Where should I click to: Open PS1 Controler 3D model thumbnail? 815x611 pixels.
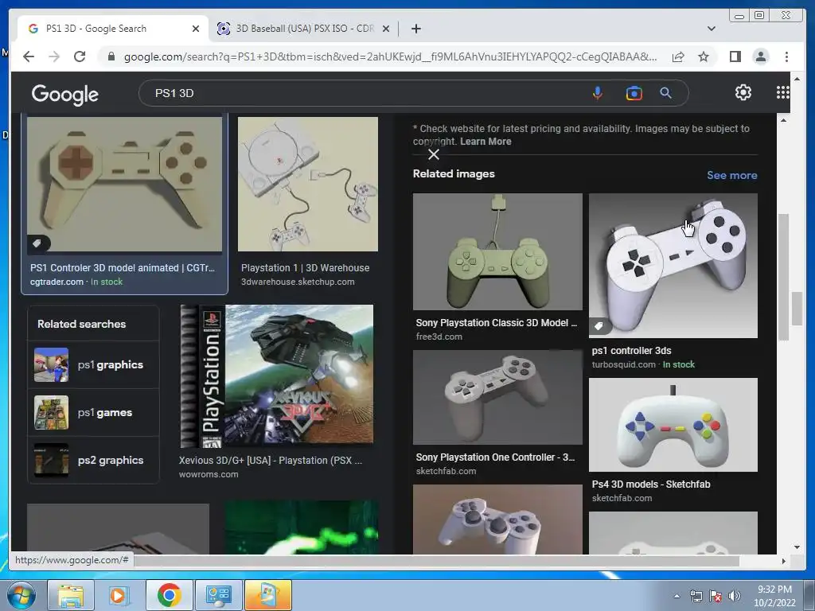tap(125, 185)
